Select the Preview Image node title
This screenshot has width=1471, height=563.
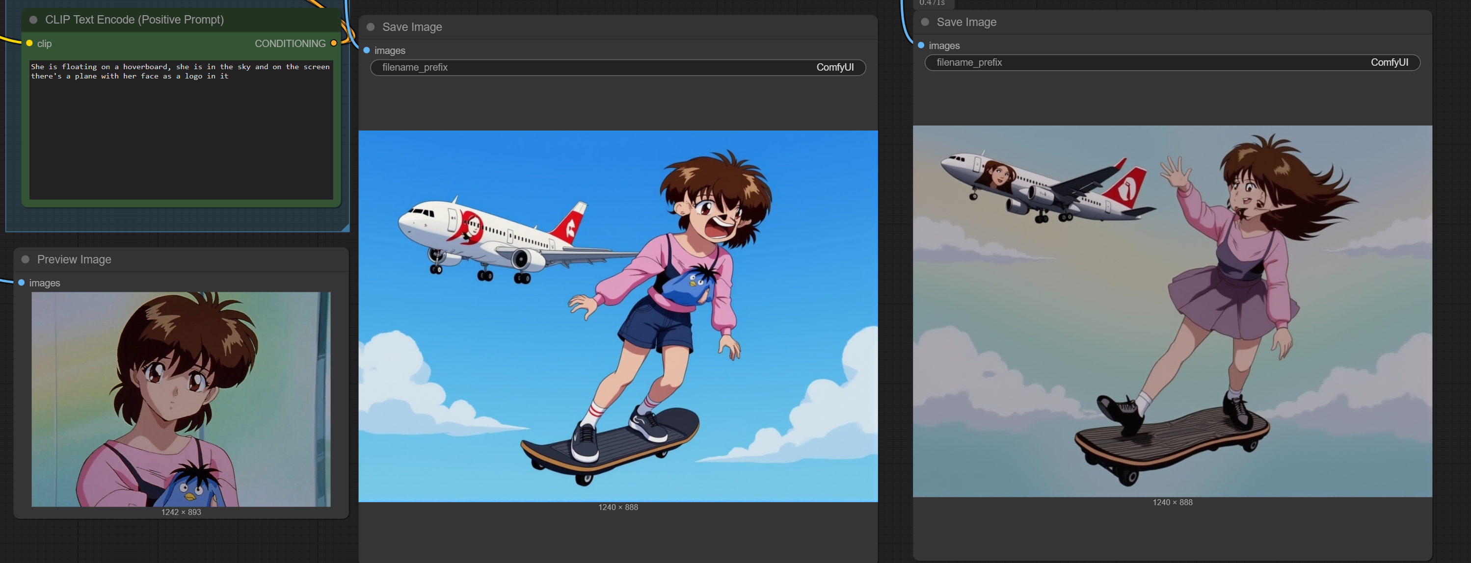coord(74,259)
